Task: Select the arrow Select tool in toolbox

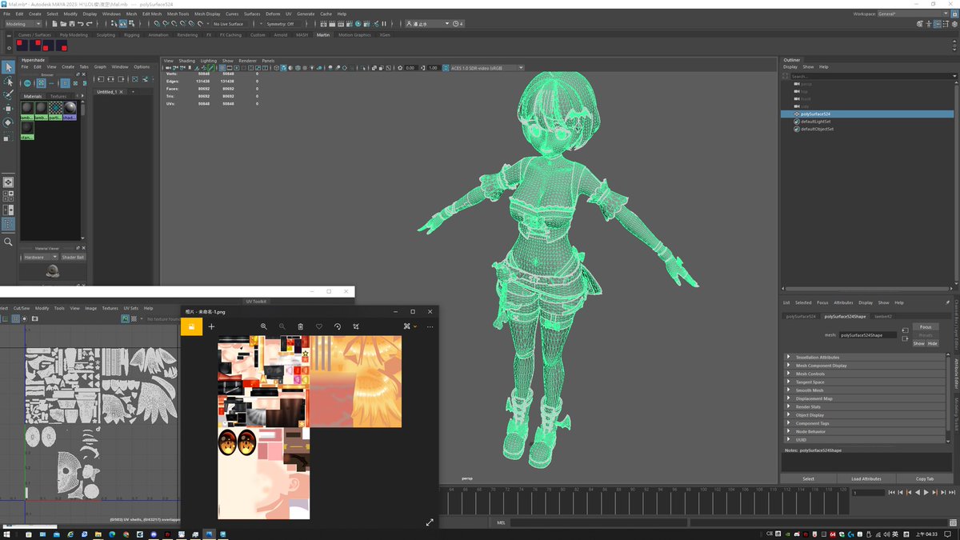Action: pos(8,67)
